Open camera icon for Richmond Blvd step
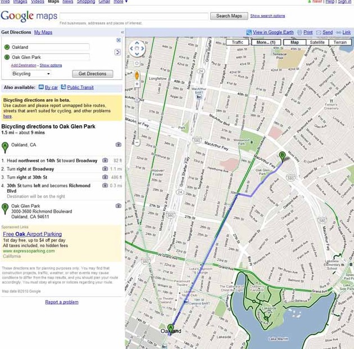This screenshot has width=354, height=349. pyautogui.click(x=105, y=185)
